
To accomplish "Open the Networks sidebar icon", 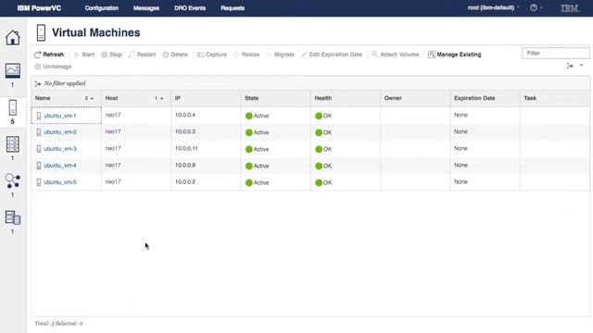I will pyautogui.click(x=12, y=181).
